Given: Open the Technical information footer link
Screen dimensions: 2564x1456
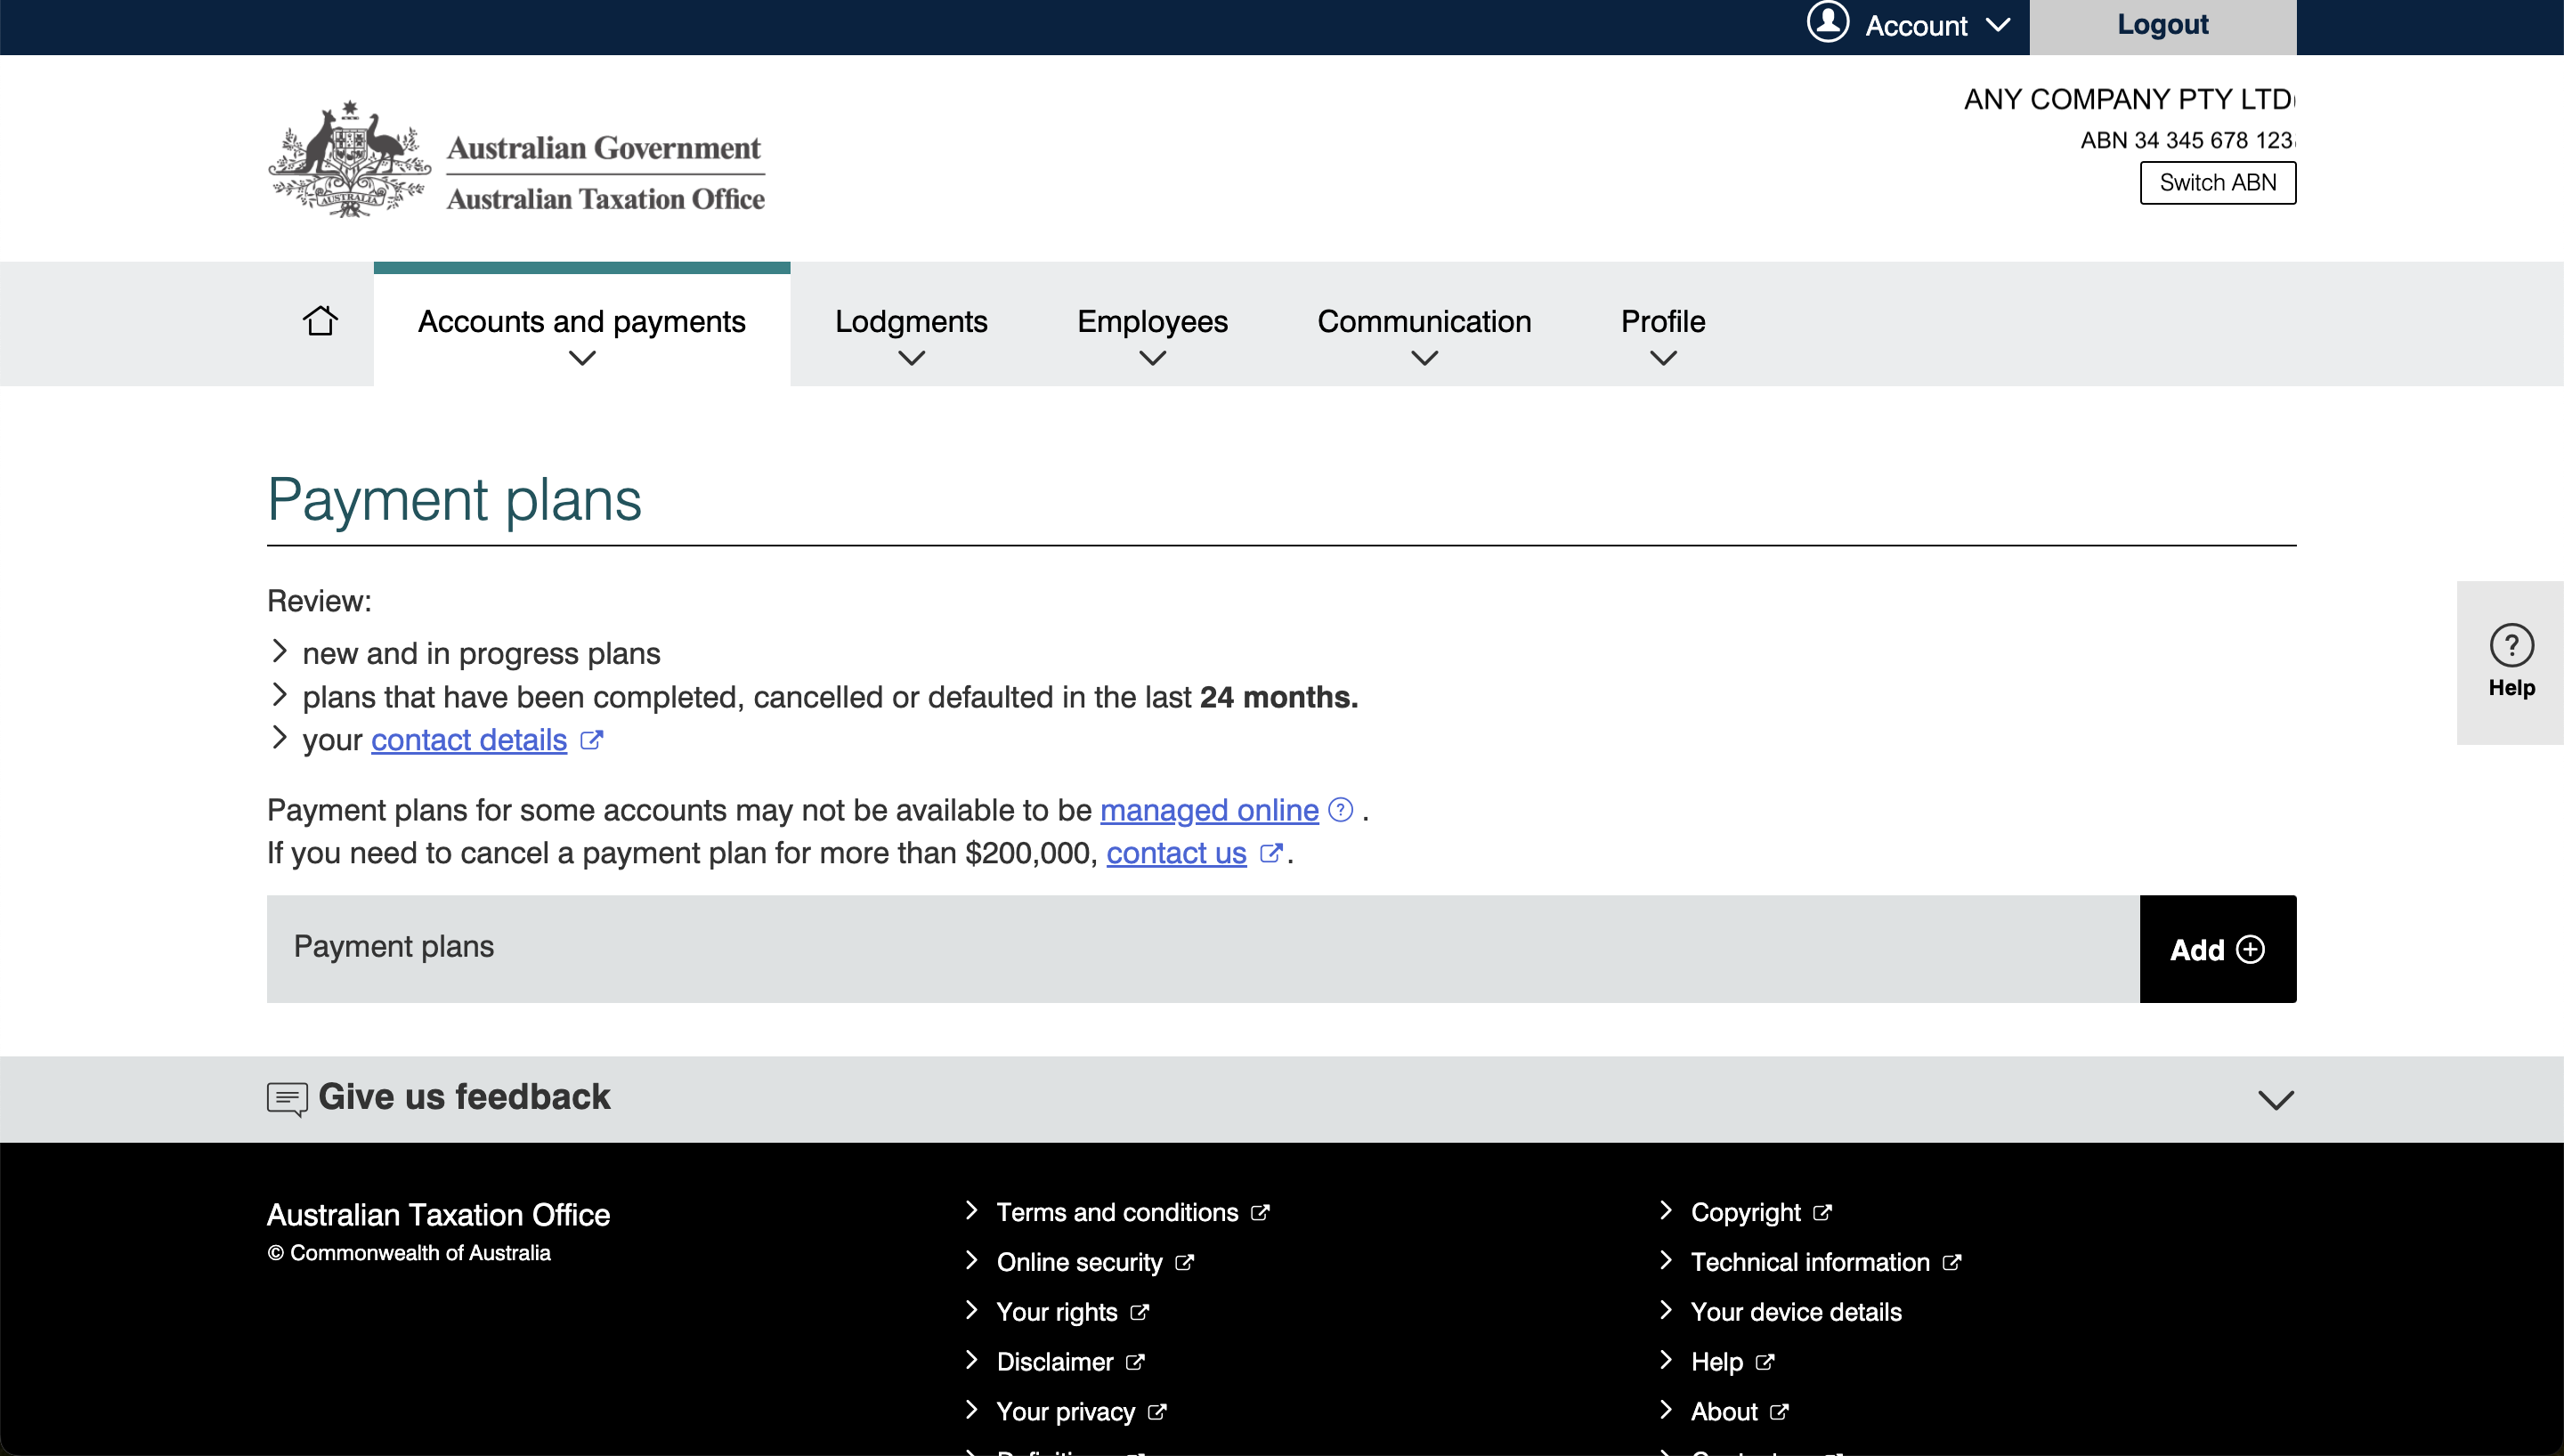Looking at the screenshot, I should [x=1810, y=1261].
